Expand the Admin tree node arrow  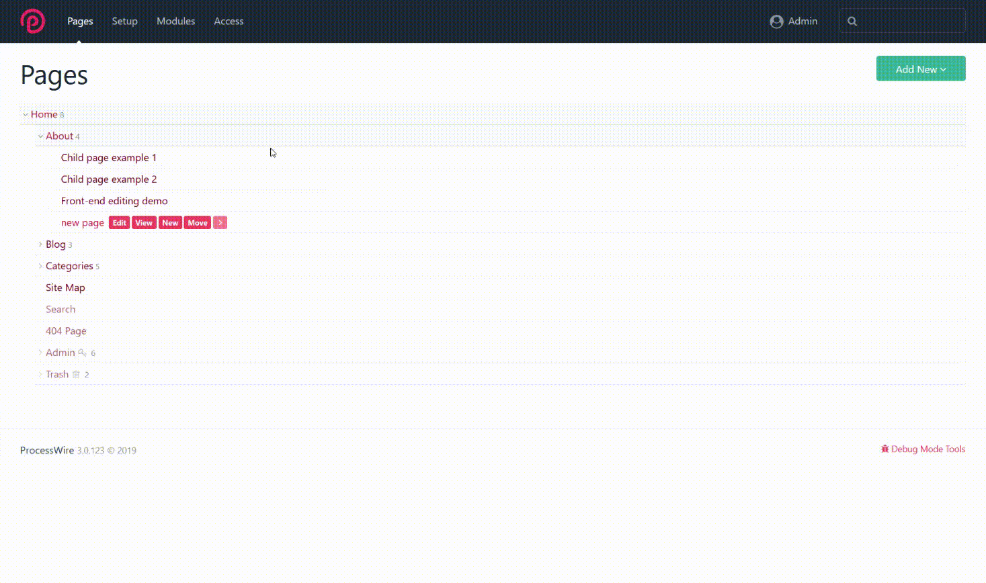pos(40,353)
